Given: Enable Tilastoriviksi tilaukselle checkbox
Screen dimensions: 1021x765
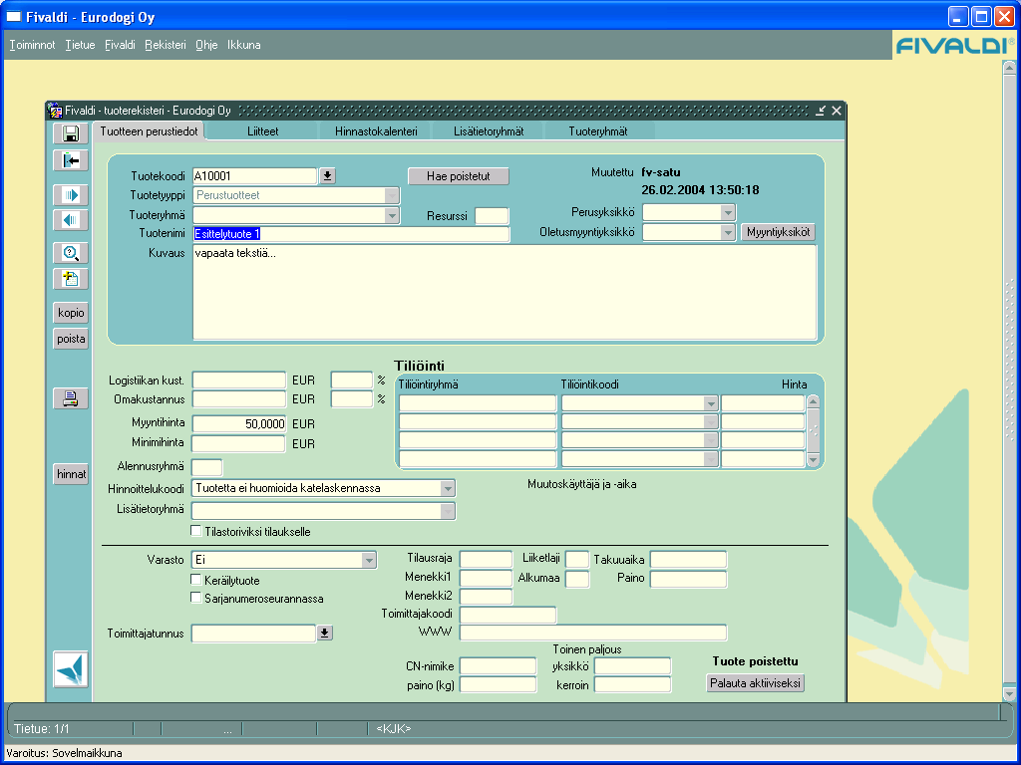Looking at the screenshot, I should click(x=195, y=531).
